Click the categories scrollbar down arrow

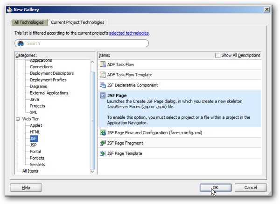(92, 172)
